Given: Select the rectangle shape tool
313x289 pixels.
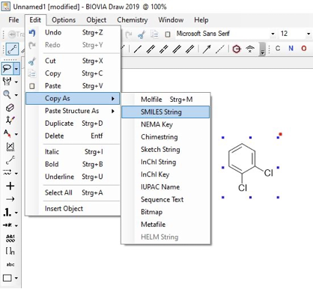Looking at the screenshot, I should click(7, 278).
